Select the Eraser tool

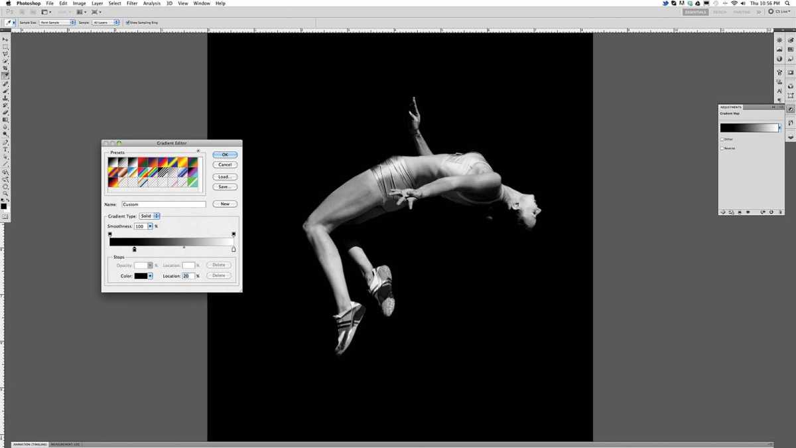pyautogui.click(x=5, y=113)
